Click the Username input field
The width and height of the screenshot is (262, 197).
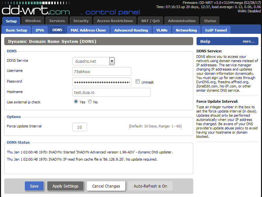[x=102, y=72]
